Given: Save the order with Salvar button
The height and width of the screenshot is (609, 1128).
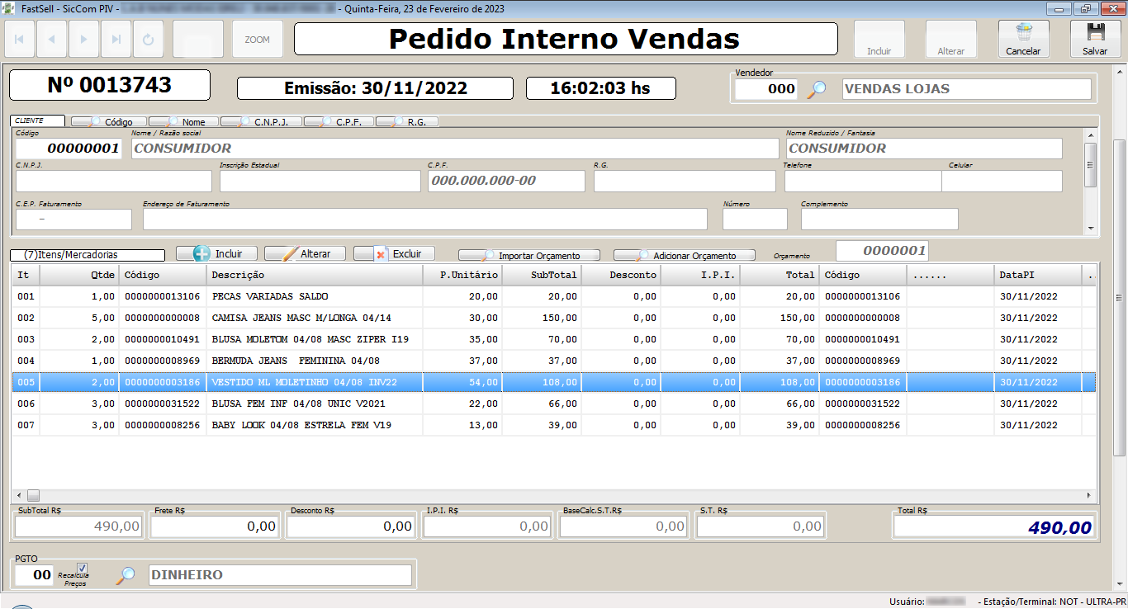Looking at the screenshot, I should tap(1096, 39).
